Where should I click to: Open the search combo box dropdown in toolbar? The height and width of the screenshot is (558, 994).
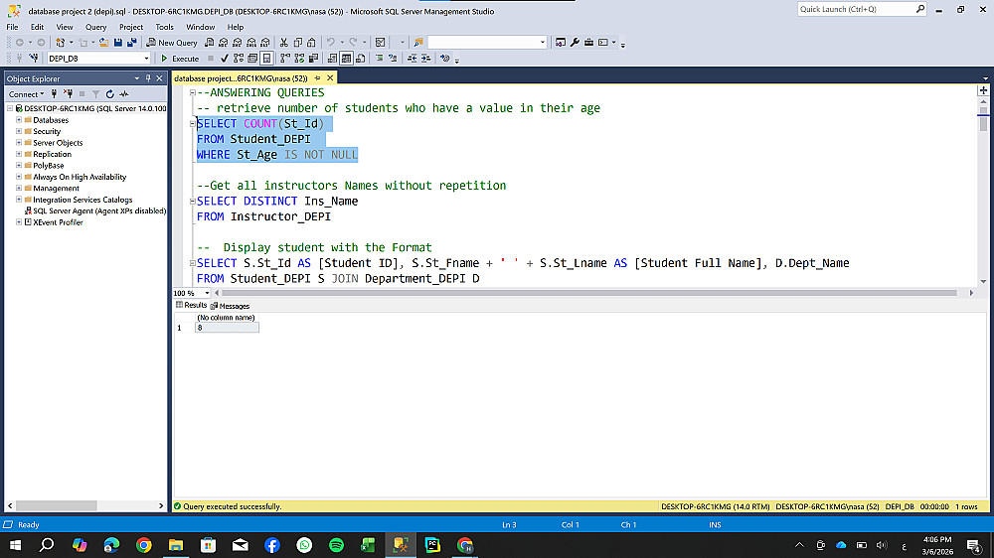point(542,43)
